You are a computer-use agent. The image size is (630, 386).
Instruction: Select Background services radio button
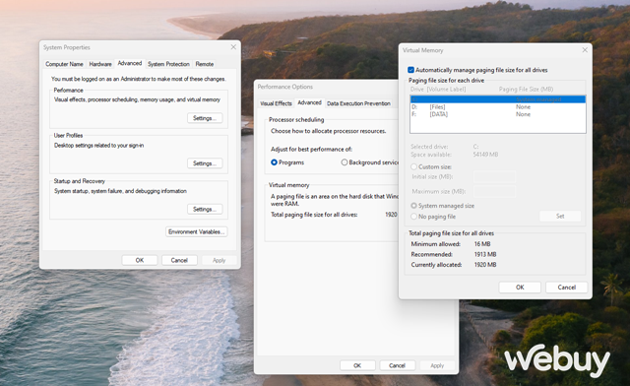pos(345,162)
